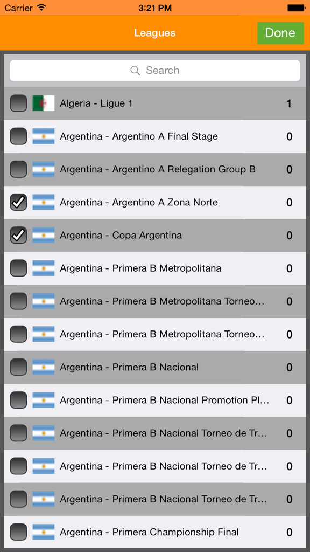Click the Argentina flag beside Argentino A Final Stage
This screenshot has height=552, width=310.
point(44,136)
